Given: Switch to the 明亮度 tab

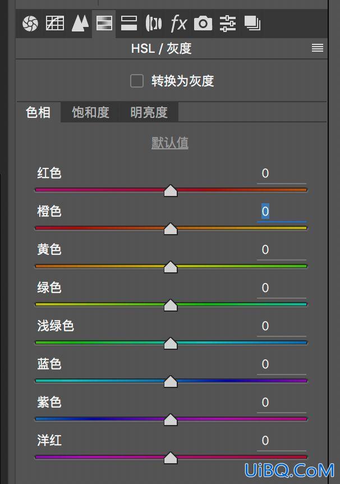Looking at the screenshot, I should coord(149,112).
